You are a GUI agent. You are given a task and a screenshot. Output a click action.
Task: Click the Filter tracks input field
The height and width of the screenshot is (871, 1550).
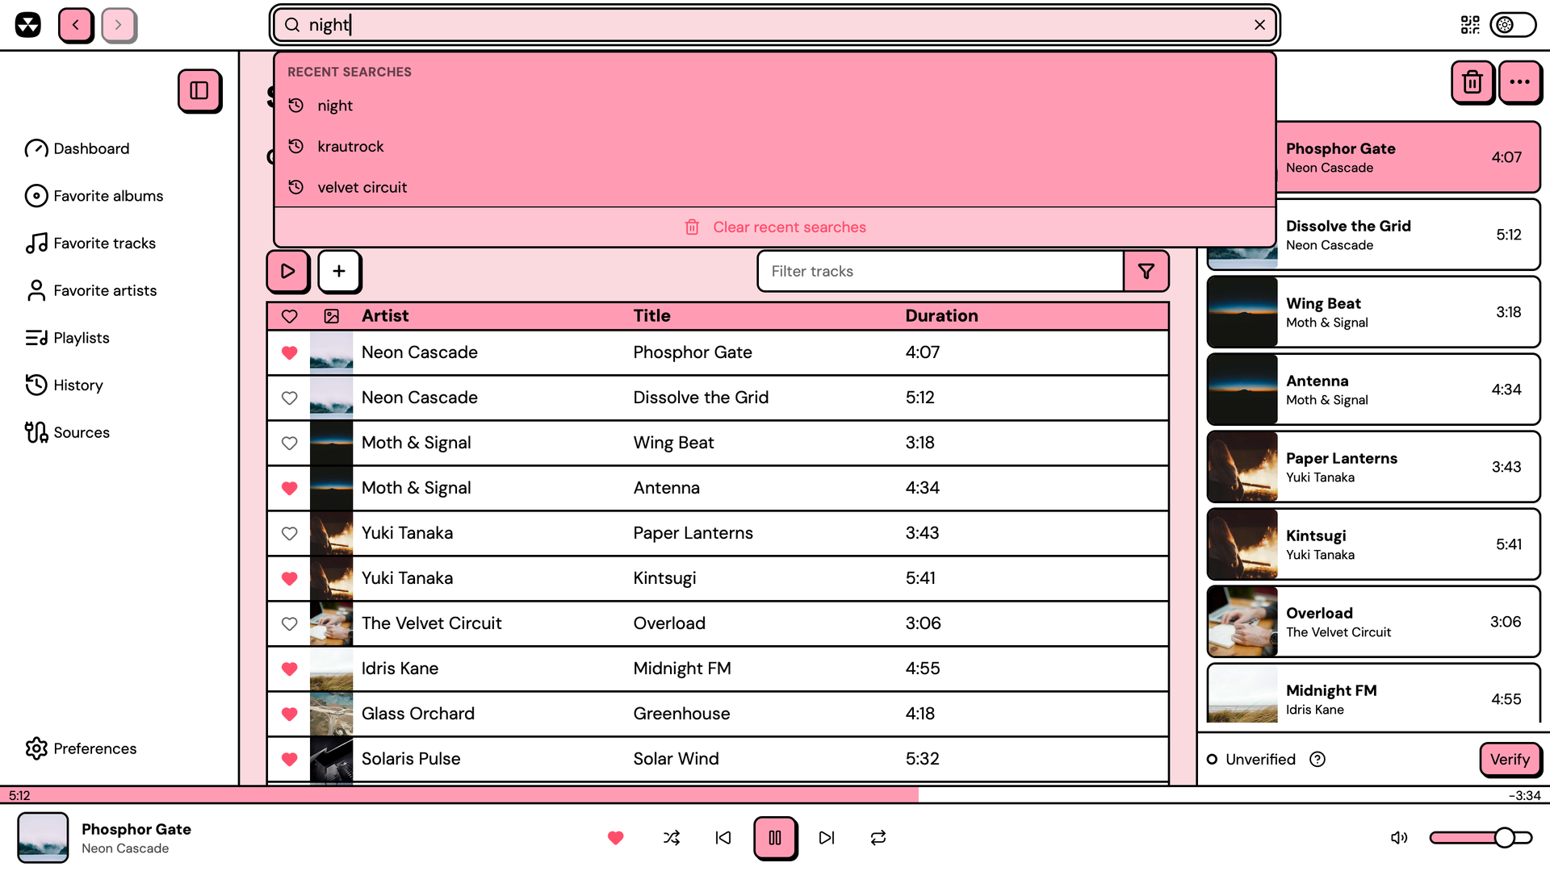click(940, 271)
